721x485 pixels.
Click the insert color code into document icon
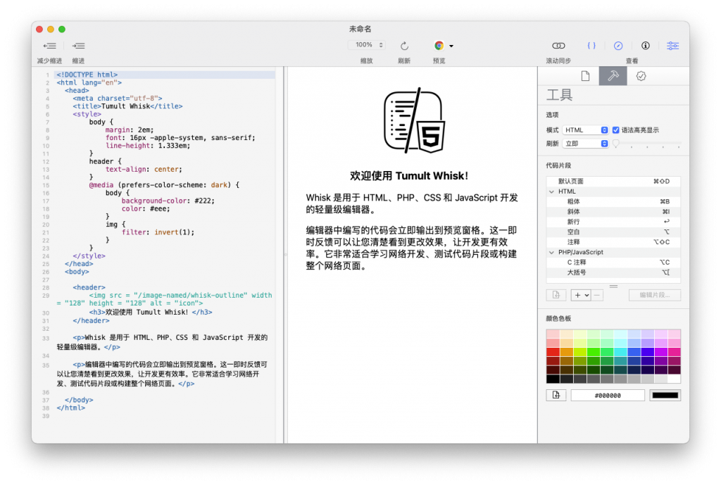pyautogui.click(x=556, y=395)
